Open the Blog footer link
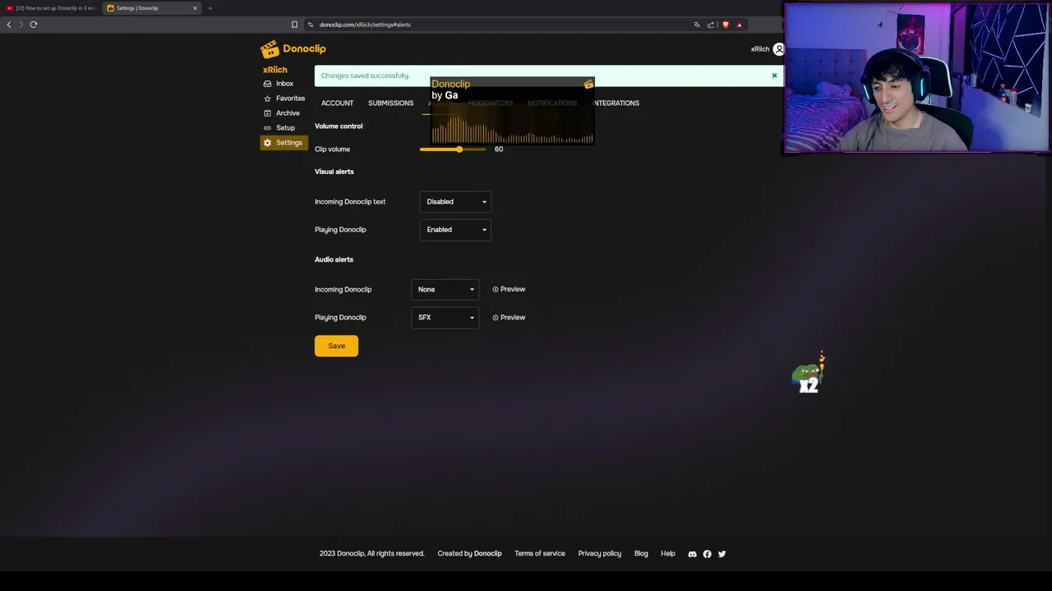The height and width of the screenshot is (591, 1052). coord(641,554)
